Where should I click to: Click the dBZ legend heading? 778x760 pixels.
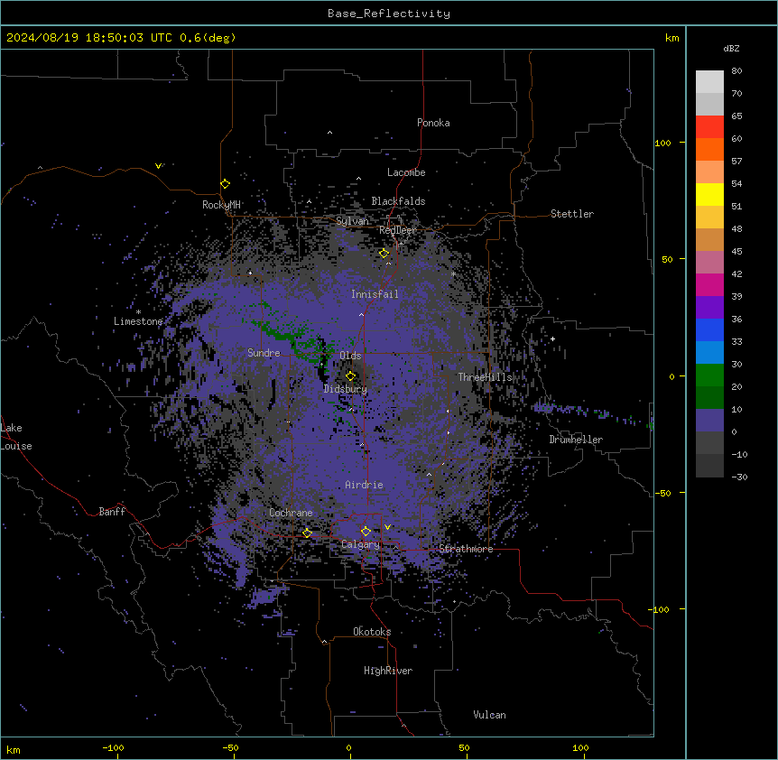(731, 48)
